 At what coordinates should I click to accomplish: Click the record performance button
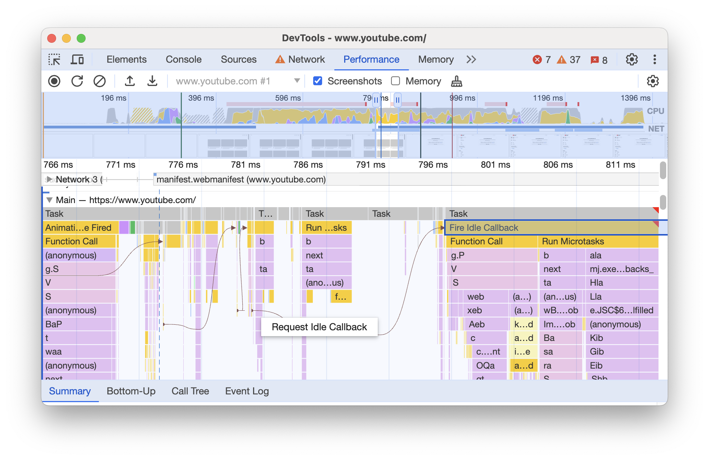click(x=53, y=81)
